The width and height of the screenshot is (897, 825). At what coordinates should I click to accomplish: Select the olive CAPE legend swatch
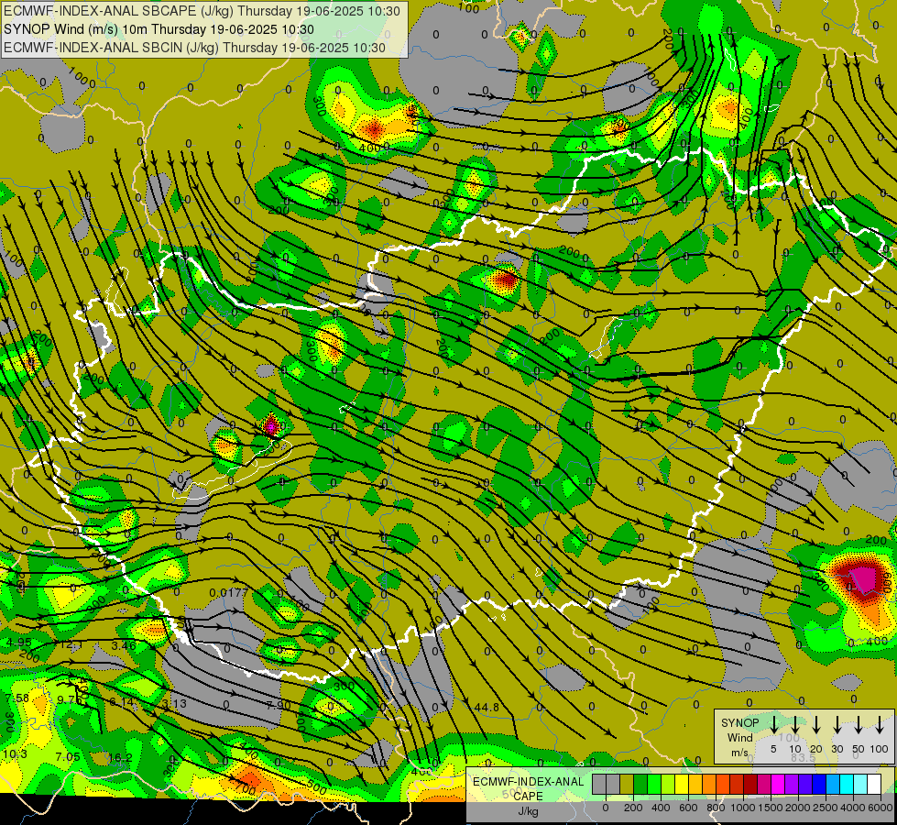(x=627, y=784)
